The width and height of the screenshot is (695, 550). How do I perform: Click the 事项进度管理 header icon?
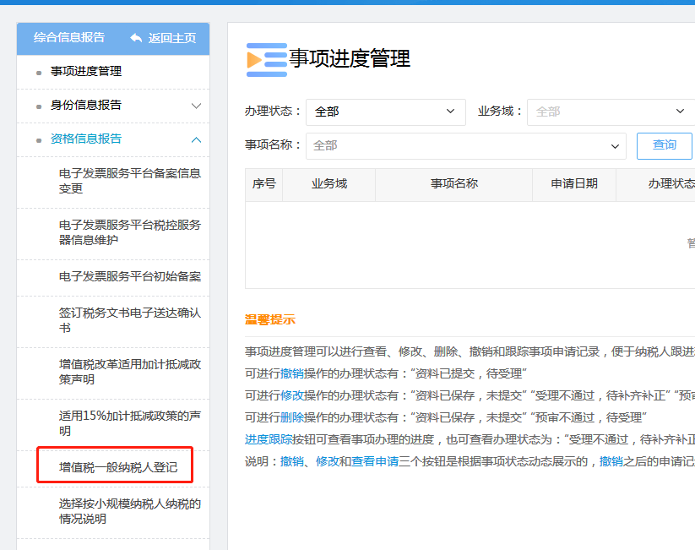point(266,59)
